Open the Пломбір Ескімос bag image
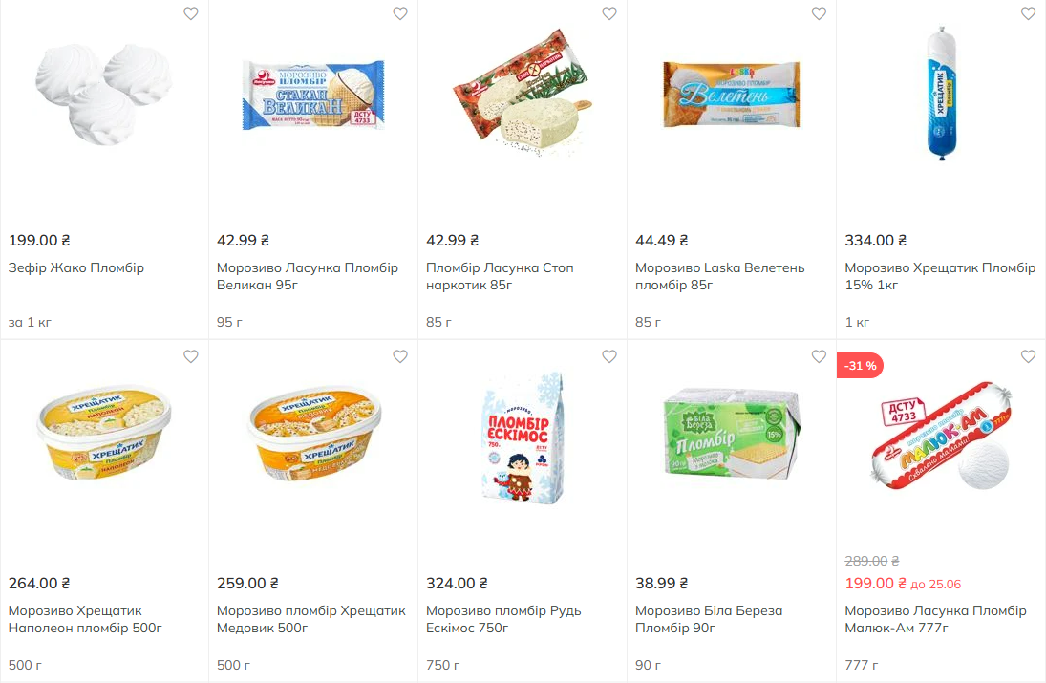This screenshot has height=683, width=1046. tap(522, 438)
